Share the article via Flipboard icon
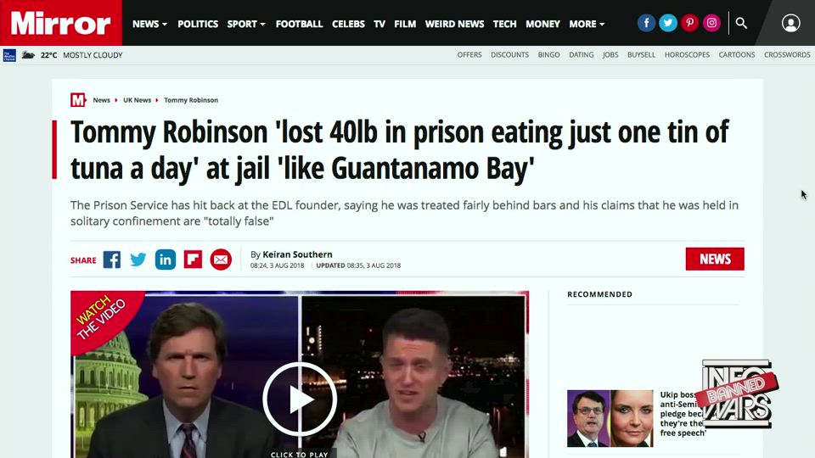Screen dimensions: 815x458 (193, 260)
